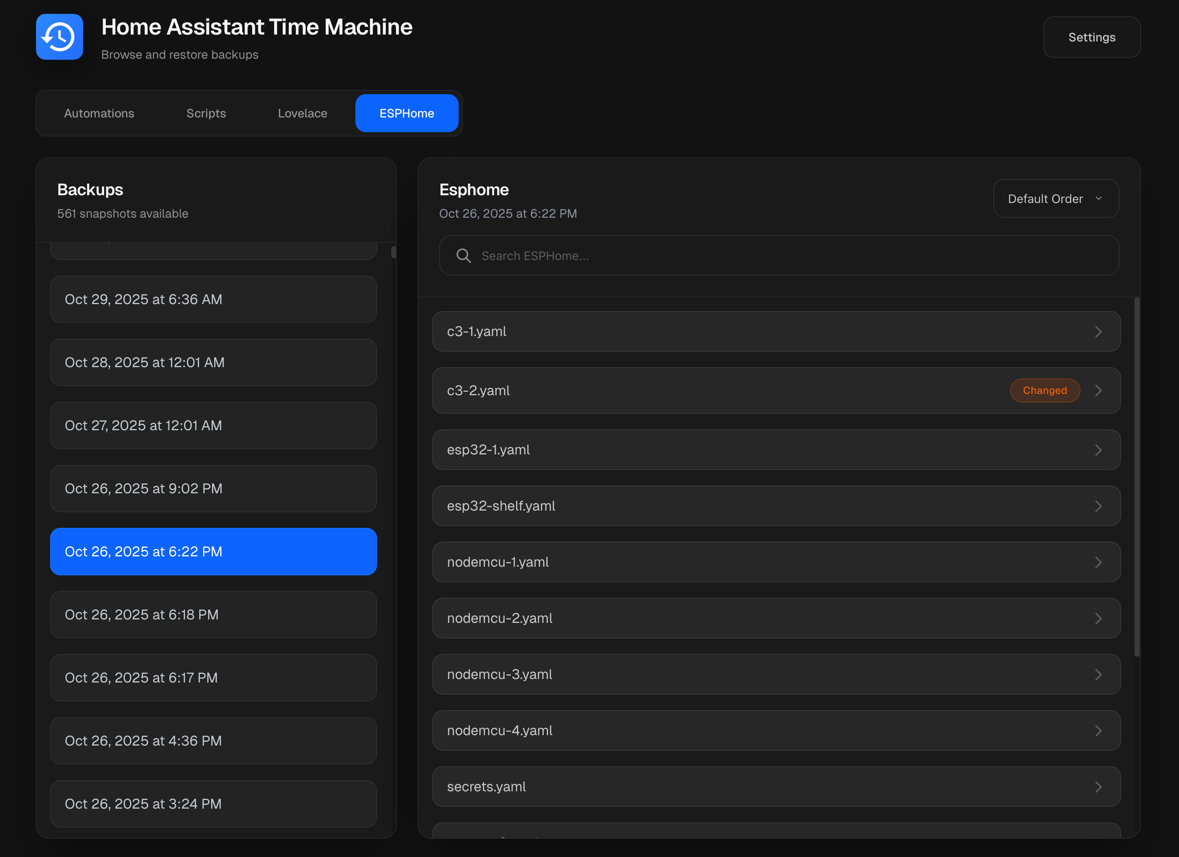Click the magnifier icon in search bar
The height and width of the screenshot is (857, 1179).
463,255
